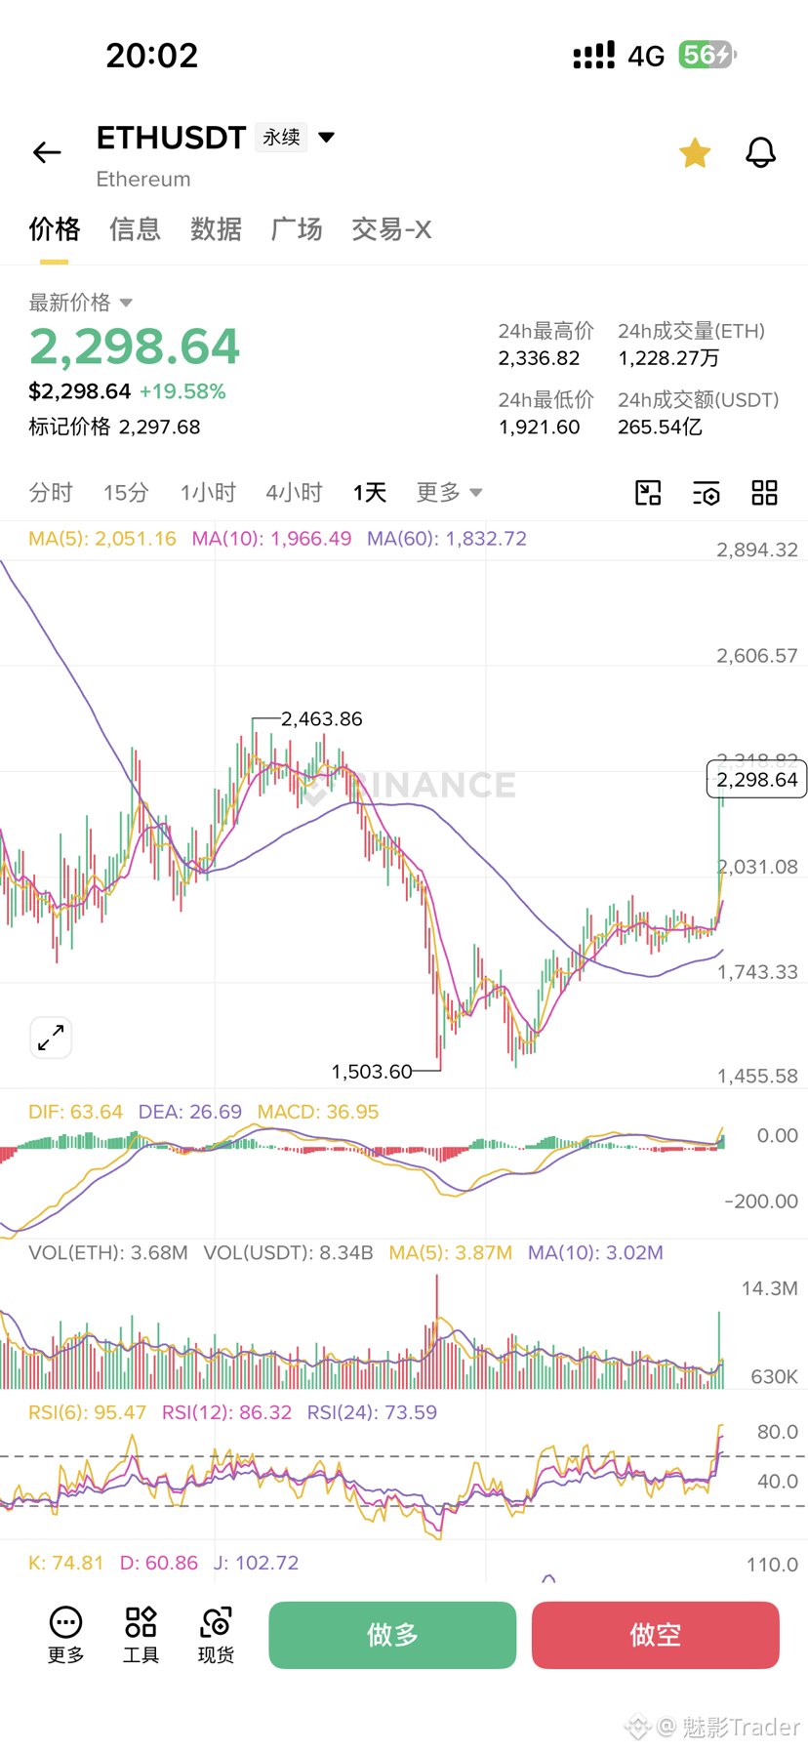Switch to the 信息 tab
The image size is (808, 1752).
point(135,229)
